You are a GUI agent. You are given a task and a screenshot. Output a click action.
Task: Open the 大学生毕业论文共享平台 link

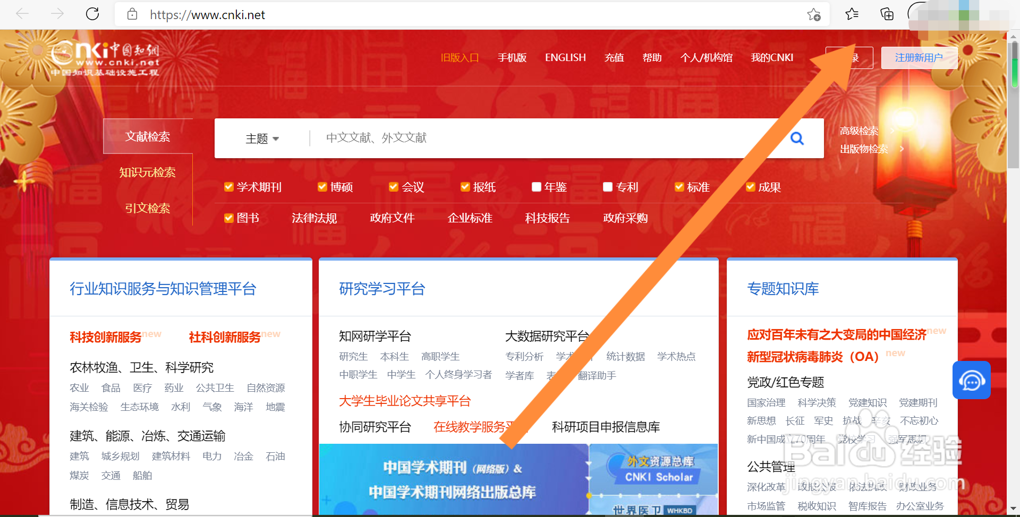tap(404, 401)
